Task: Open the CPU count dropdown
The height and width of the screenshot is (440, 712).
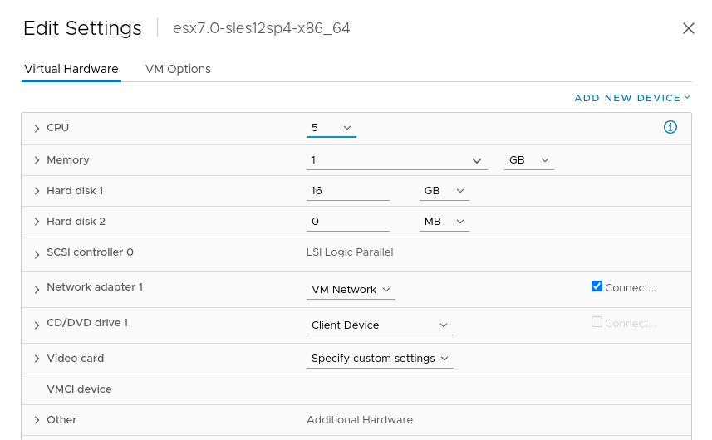Action: (331, 128)
